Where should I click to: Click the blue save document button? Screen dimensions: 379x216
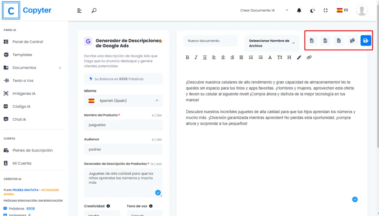(x=366, y=41)
